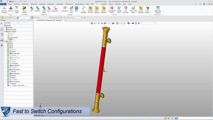Select the Default configuration

(11, 33)
